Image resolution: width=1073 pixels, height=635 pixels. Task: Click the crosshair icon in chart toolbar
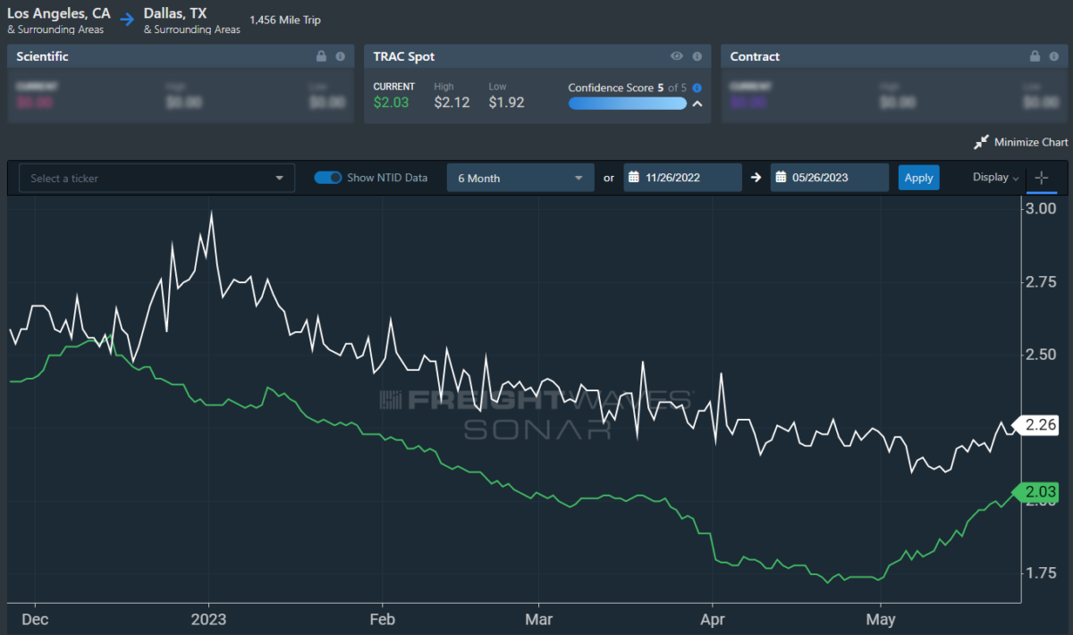[1041, 178]
